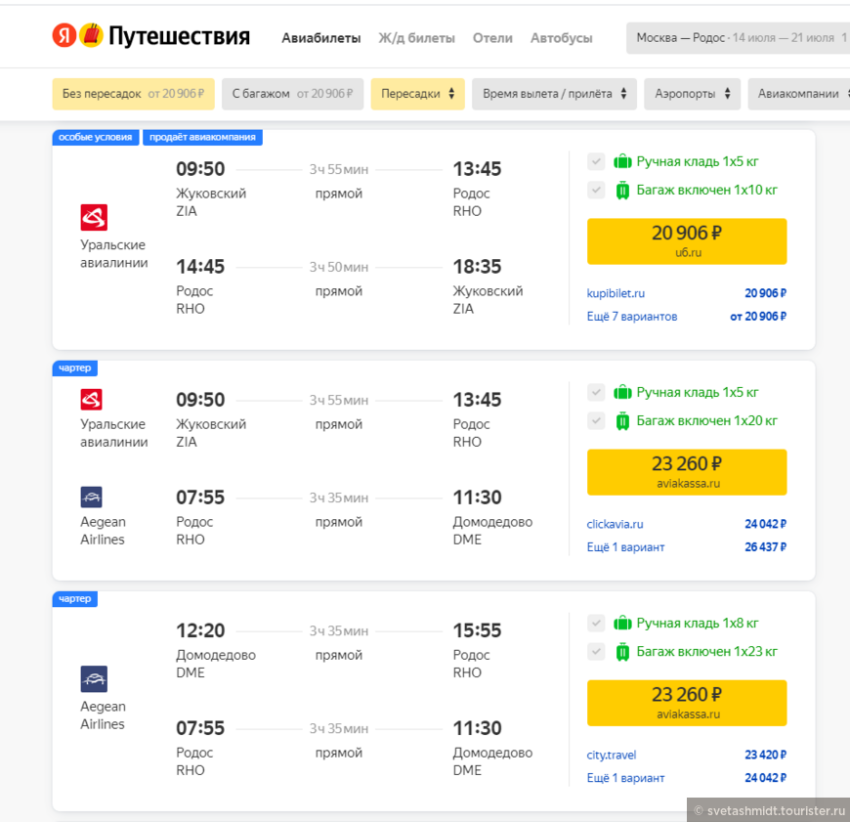Click the Москва — Родос search field
This screenshot has width=850, height=822.
tap(738, 38)
